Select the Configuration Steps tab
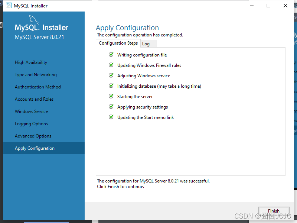297x223 pixels. [118, 43]
